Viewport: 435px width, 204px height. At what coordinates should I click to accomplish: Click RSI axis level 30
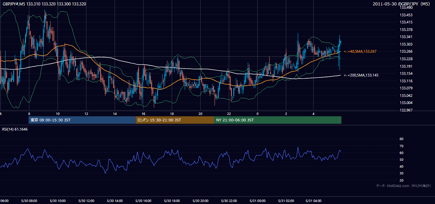point(401,173)
